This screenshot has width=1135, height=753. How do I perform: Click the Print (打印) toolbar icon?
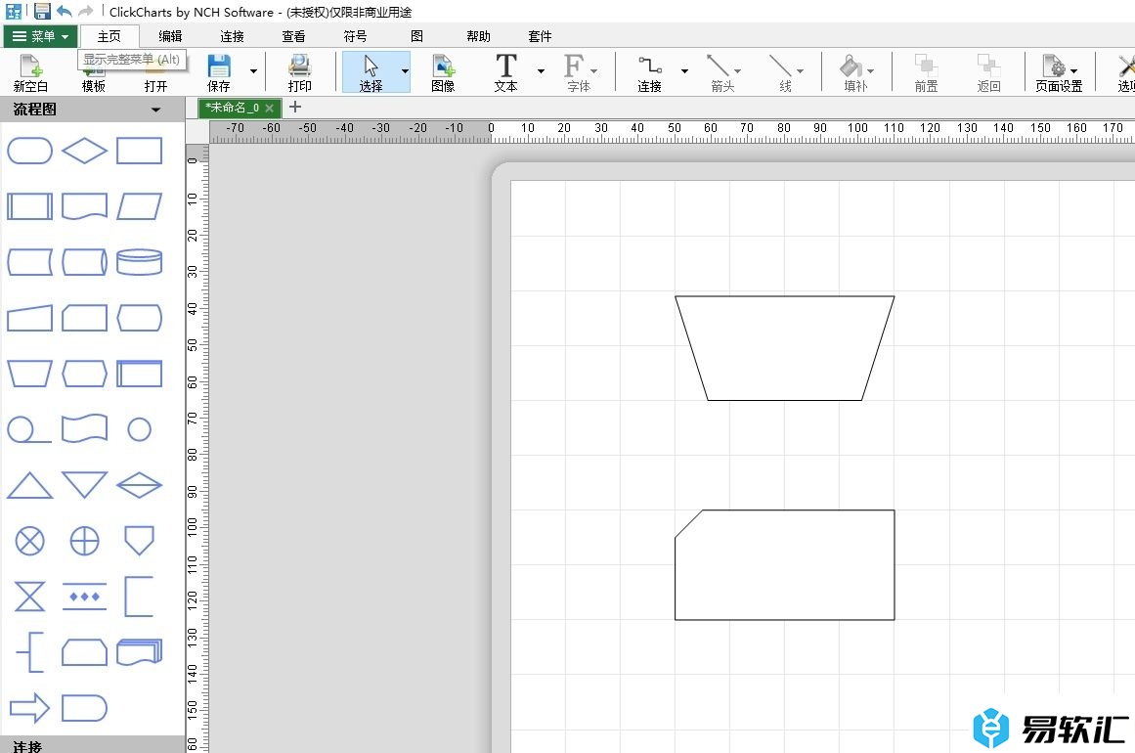[300, 72]
